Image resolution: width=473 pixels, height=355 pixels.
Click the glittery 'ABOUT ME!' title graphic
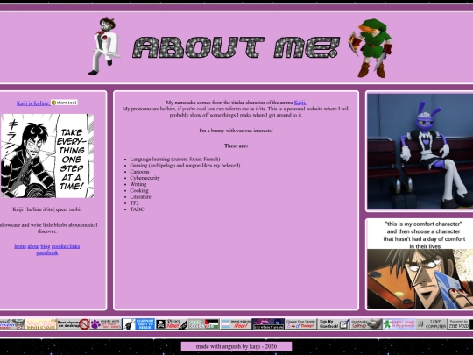click(236, 47)
